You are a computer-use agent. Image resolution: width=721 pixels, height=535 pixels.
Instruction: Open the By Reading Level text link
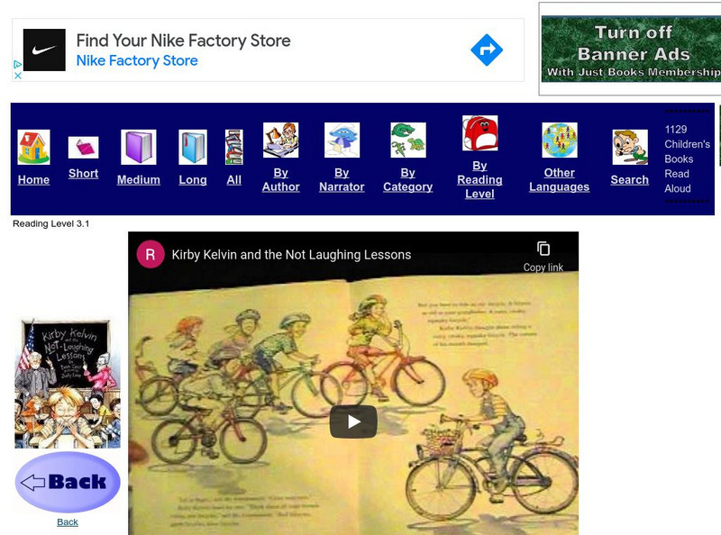pyautogui.click(x=479, y=179)
